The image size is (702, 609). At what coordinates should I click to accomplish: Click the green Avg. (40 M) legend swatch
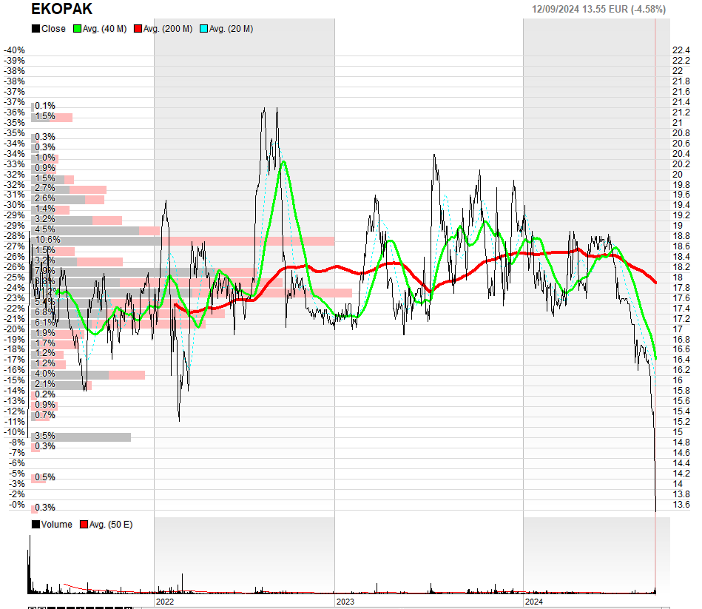78,29
